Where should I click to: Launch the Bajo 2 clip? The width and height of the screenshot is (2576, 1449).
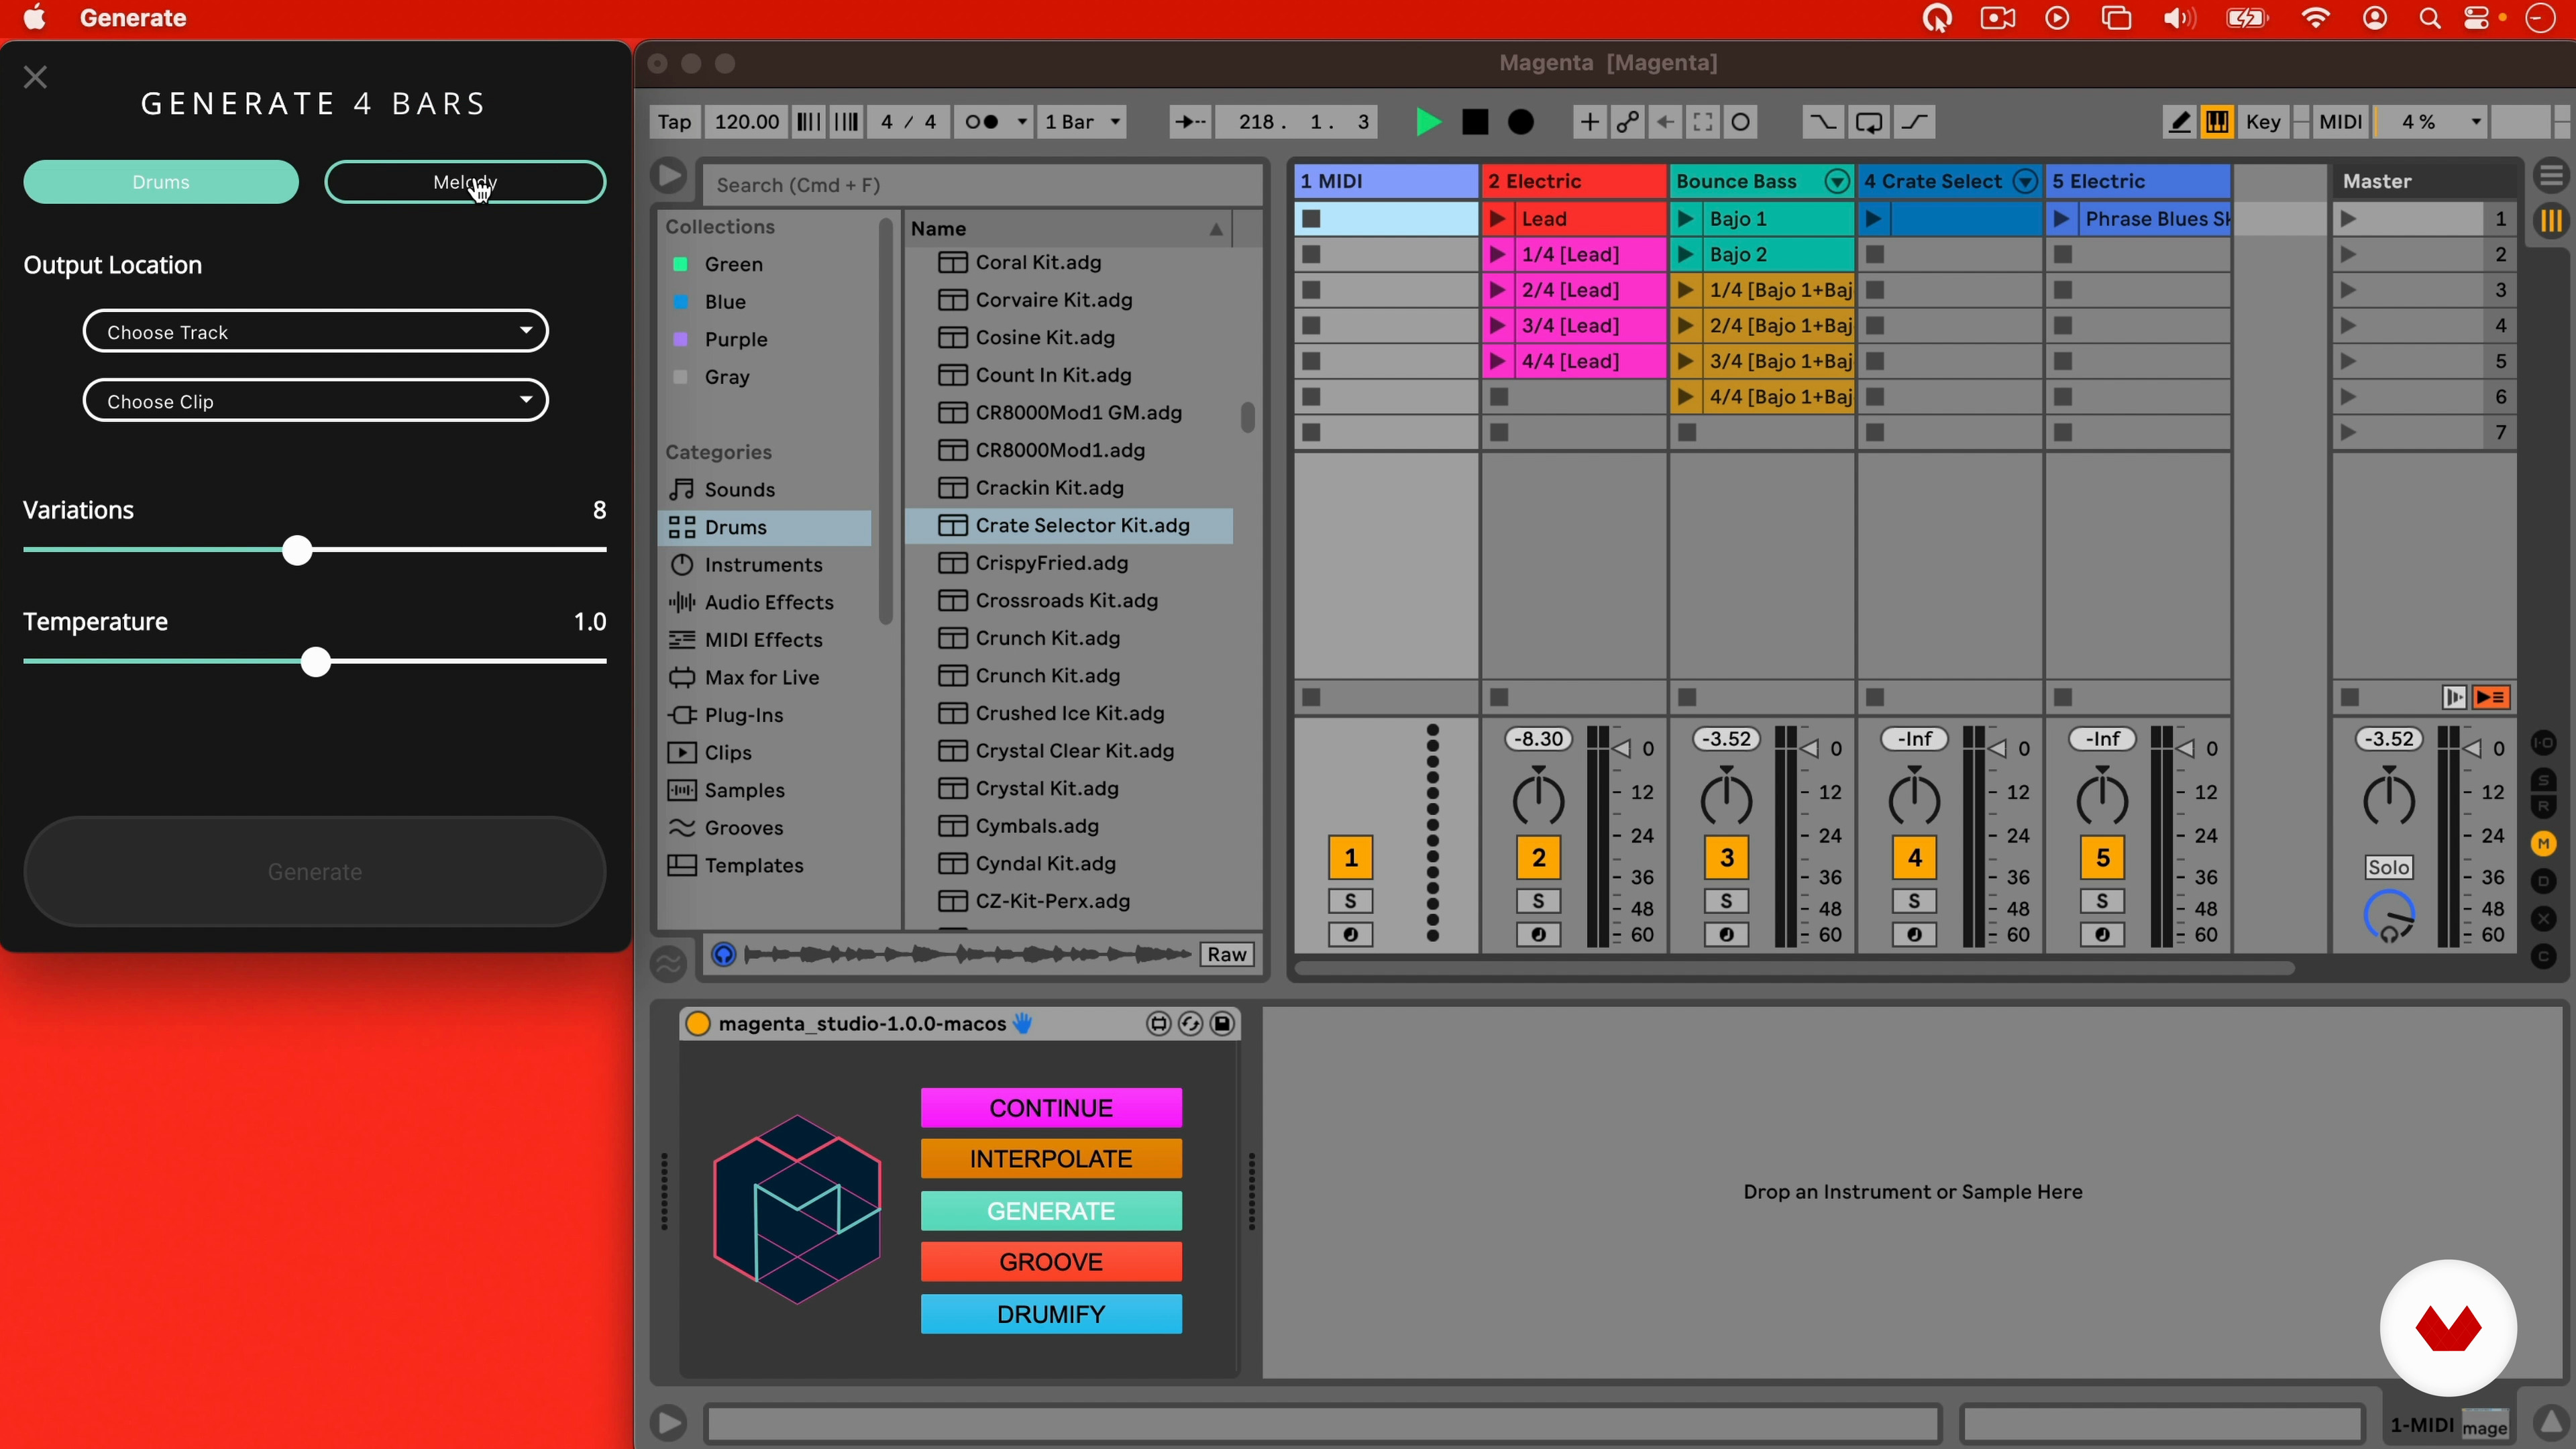click(1686, 254)
